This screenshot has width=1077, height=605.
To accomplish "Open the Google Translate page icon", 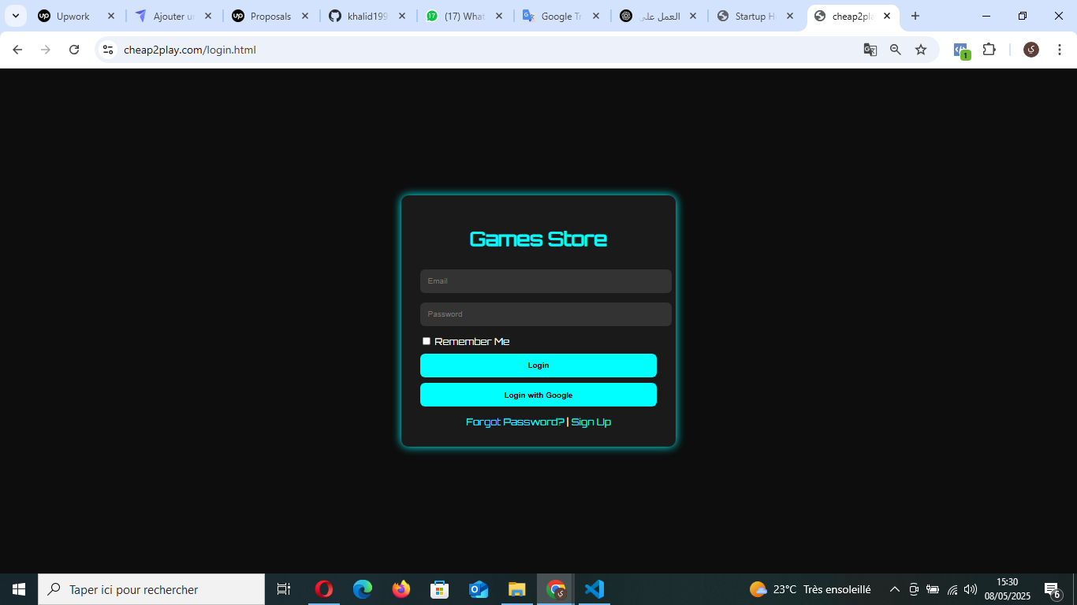I will tap(870, 50).
